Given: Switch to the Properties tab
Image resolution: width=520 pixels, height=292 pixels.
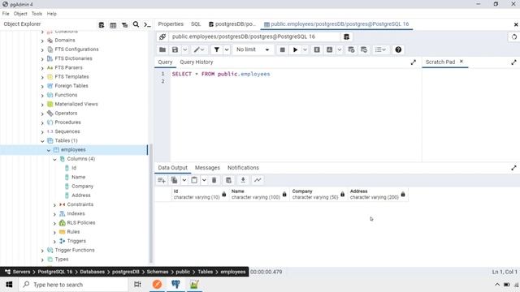Looking at the screenshot, I should [171, 24].
